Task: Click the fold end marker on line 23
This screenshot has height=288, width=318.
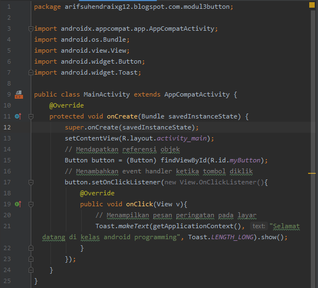Action: tap(31, 259)
